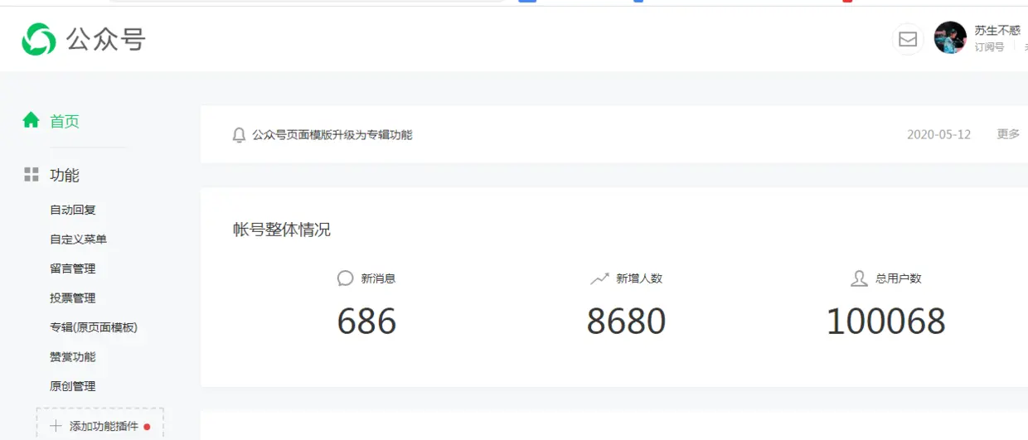Open 投票管理 menu item
This screenshot has height=440, width=1028.
coord(73,298)
